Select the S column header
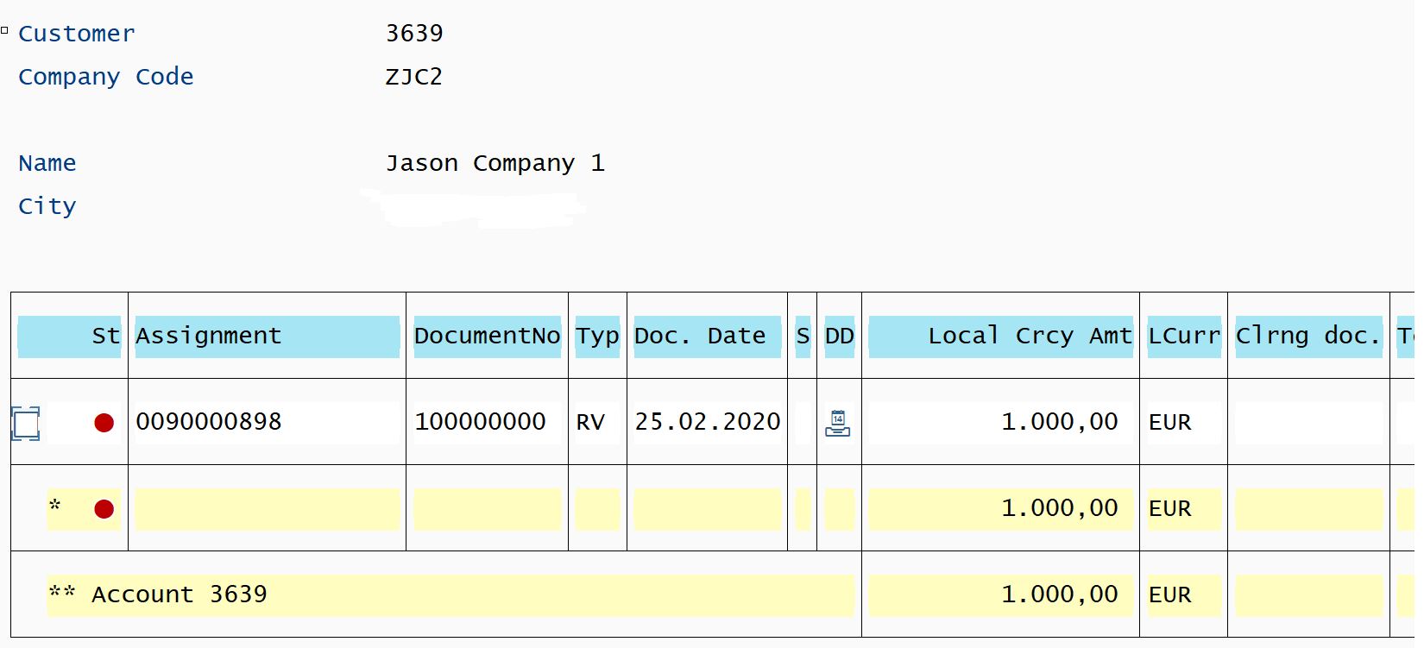 pos(803,337)
